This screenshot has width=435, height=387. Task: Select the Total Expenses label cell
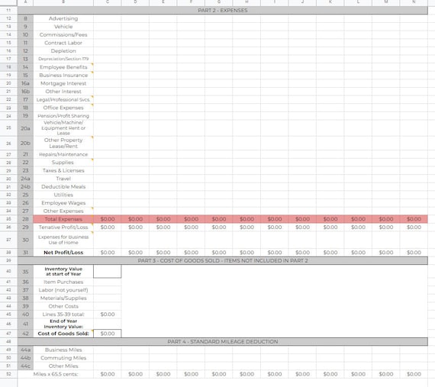point(63,219)
